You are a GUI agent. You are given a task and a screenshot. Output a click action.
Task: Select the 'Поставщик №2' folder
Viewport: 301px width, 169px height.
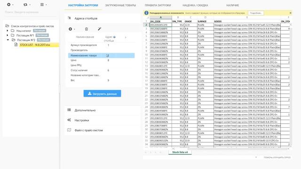26,40
